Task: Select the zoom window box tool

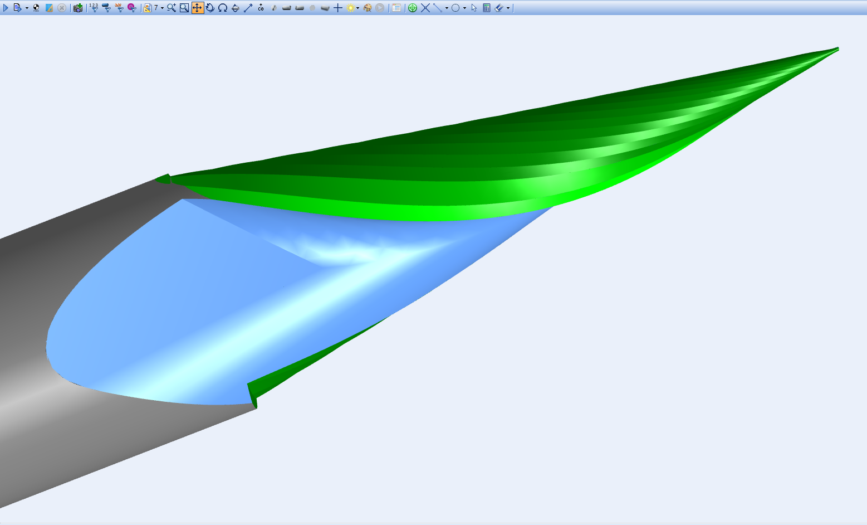Action: point(184,8)
